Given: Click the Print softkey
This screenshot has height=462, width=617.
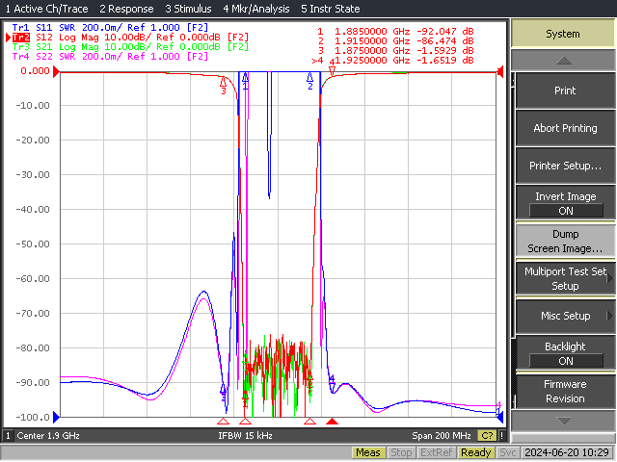Looking at the screenshot, I should (x=565, y=90).
